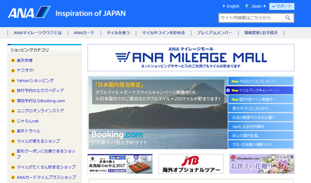Screen dimensions: 311x183
Task: Open the ANAカード menu item
Action: [x=84, y=33]
